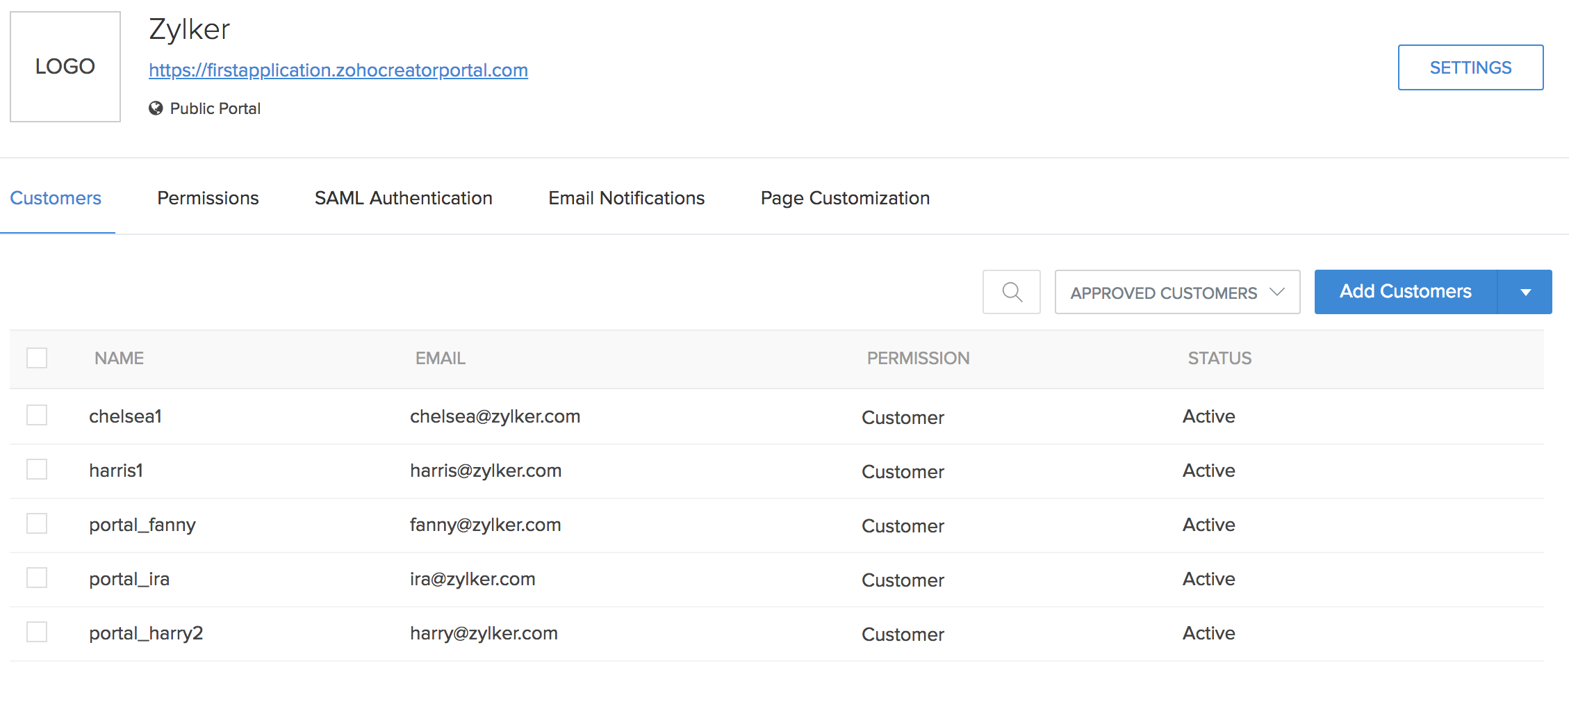The width and height of the screenshot is (1569, 702).
Task: Check the portal_harry2 row checkbox
Action: coord(37,632)
